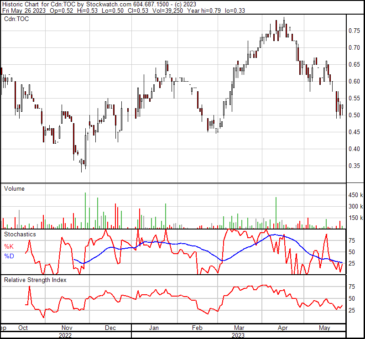Click the Cdn:TOC chart symbol label
365x339 pixels.
pos(16,19)
